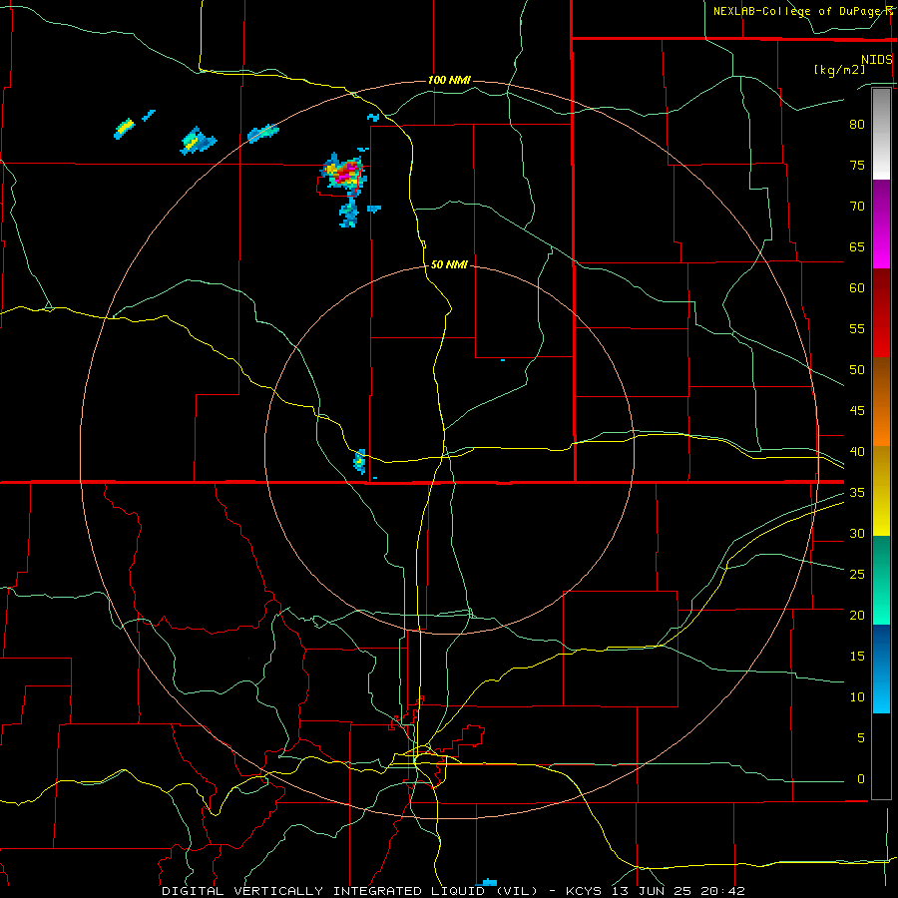This screenshot has height=898, width=898.
Task: Click the blue echo south of the main storm
Action: coord(349,214)
